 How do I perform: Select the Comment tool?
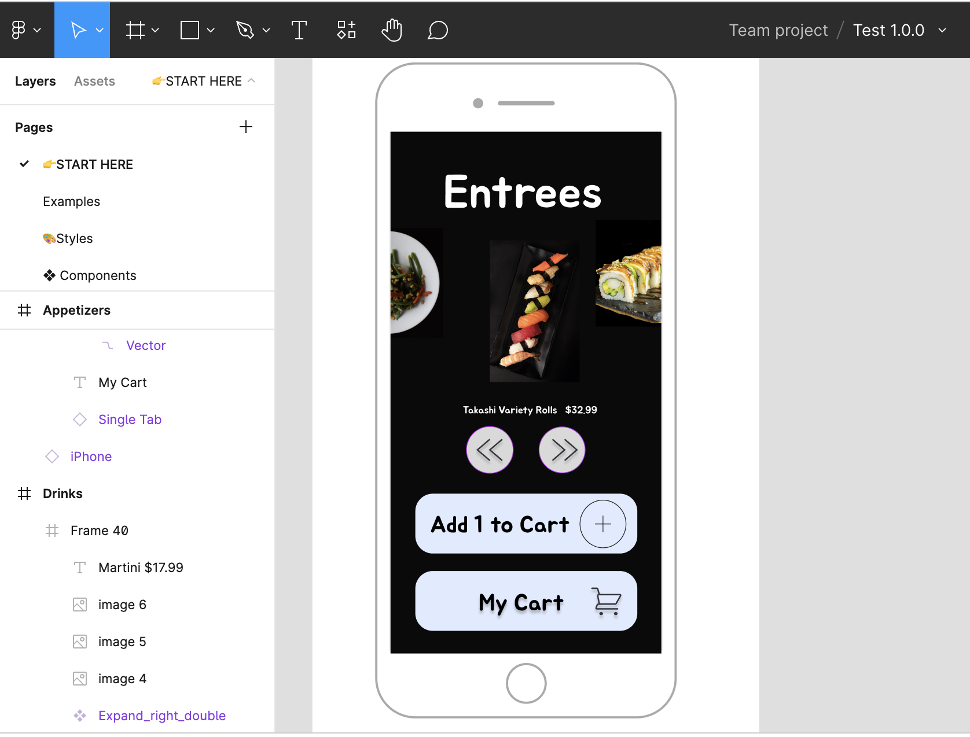point(438,30)
